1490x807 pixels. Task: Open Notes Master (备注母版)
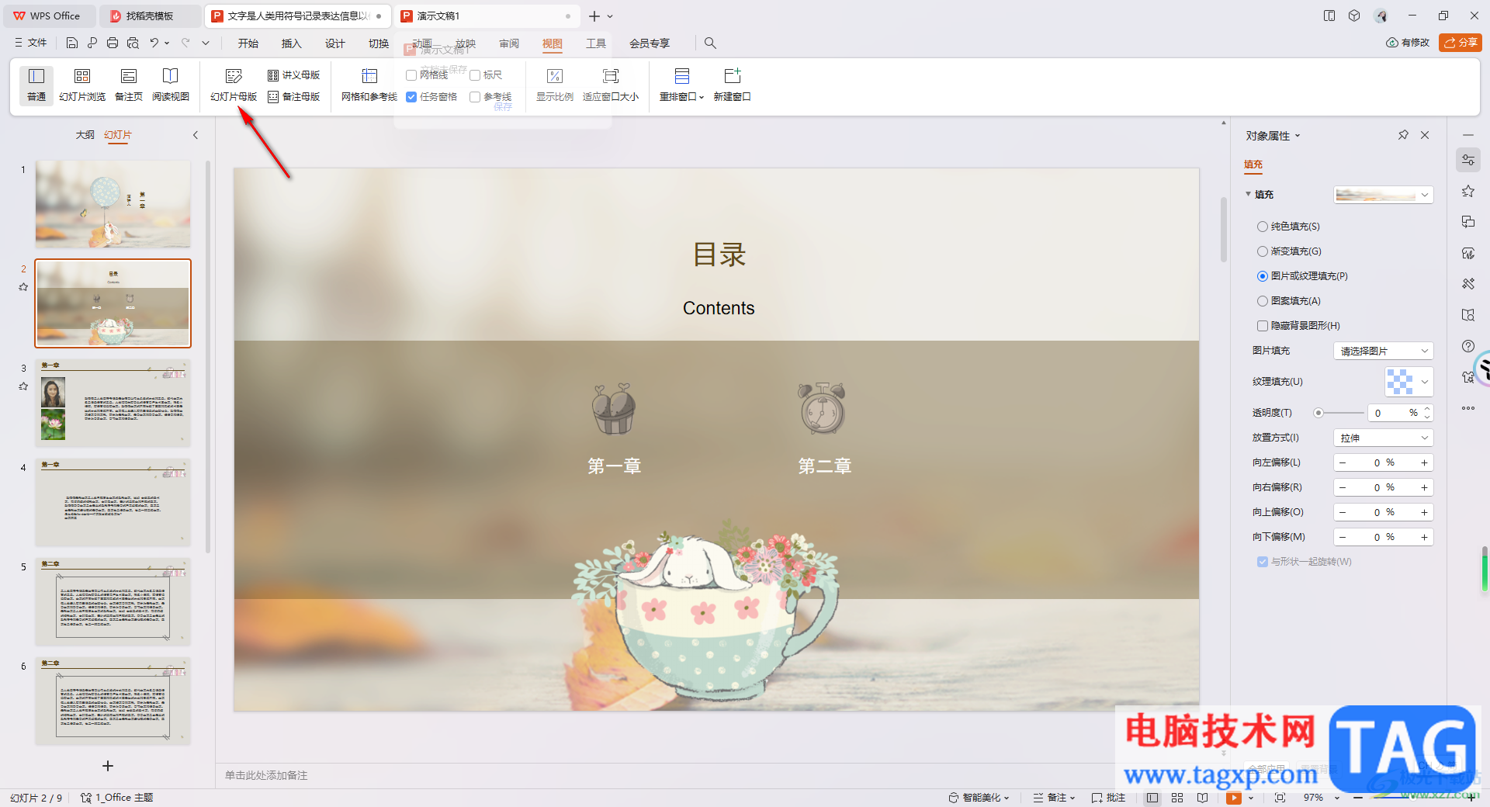click(293, 97)
